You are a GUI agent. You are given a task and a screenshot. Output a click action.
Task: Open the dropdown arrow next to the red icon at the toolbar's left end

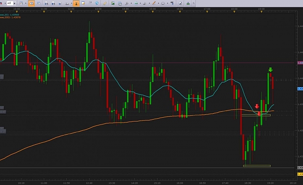tap(5, 3)
